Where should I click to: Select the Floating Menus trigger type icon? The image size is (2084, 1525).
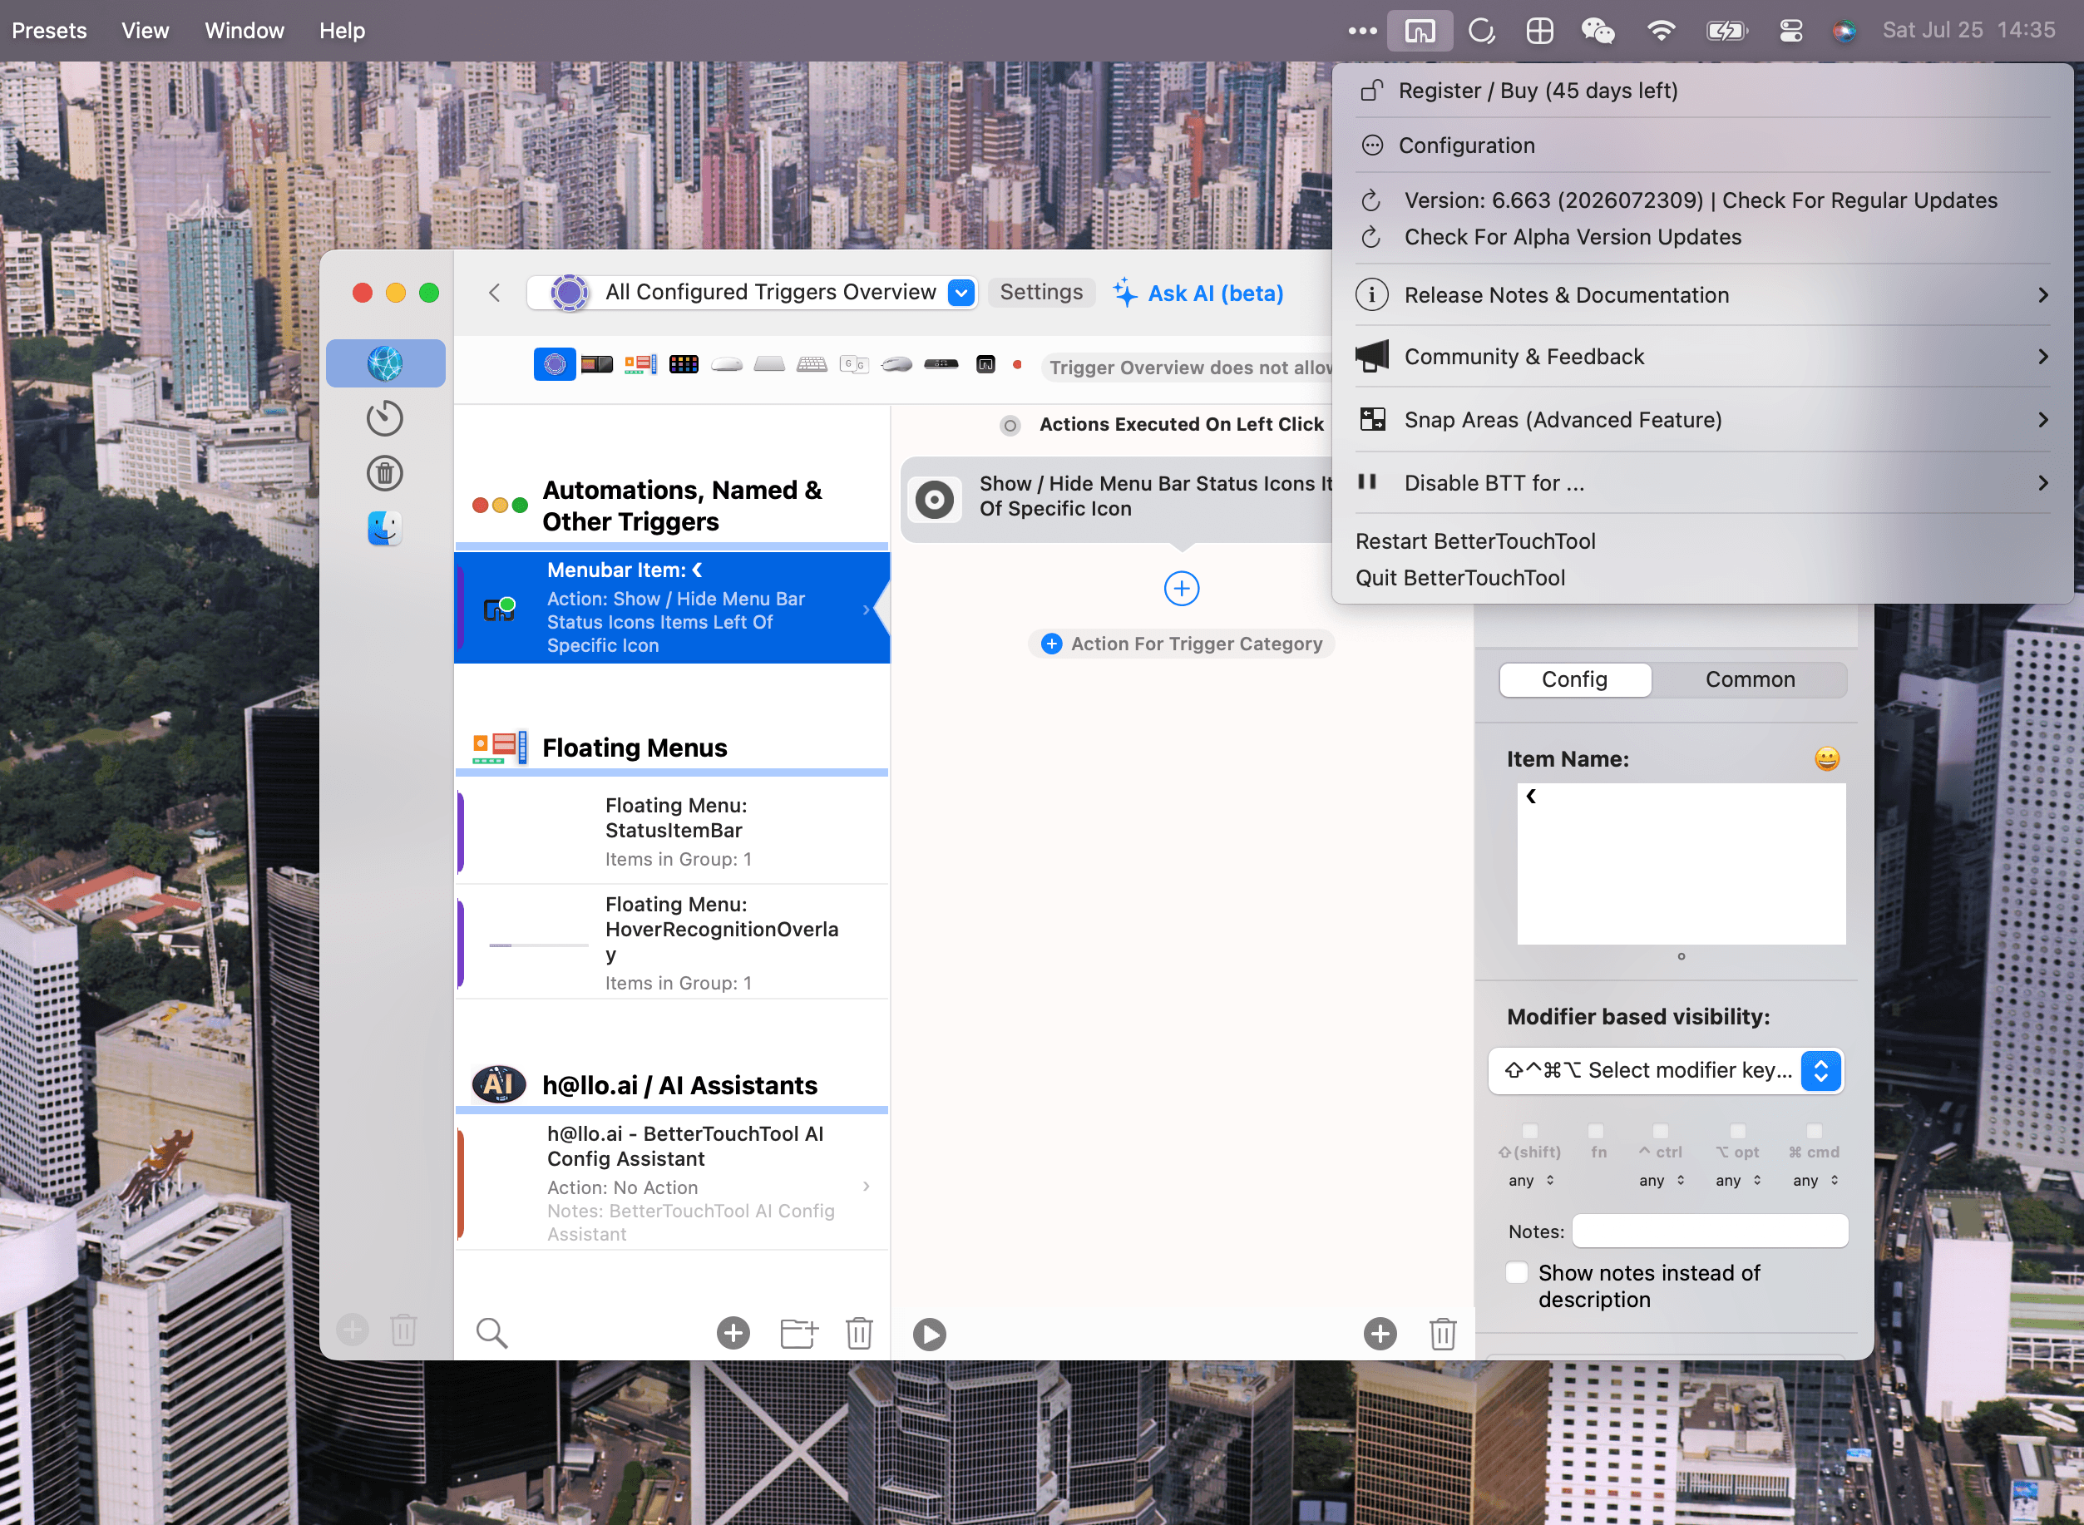(640, 365)
